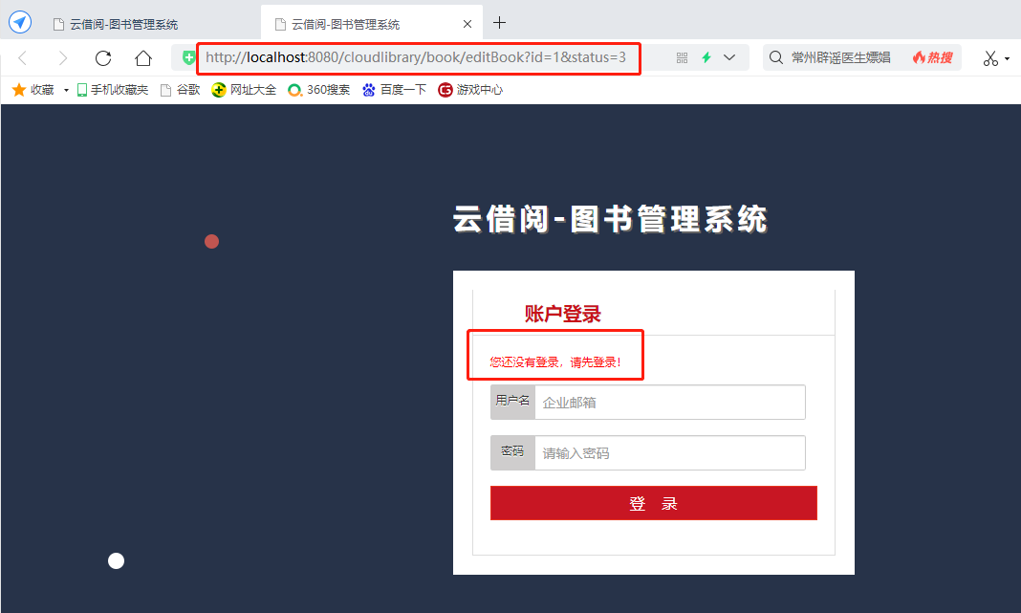
Task: Open the 360搜索 bookmark
Action: tap(319, 90)
